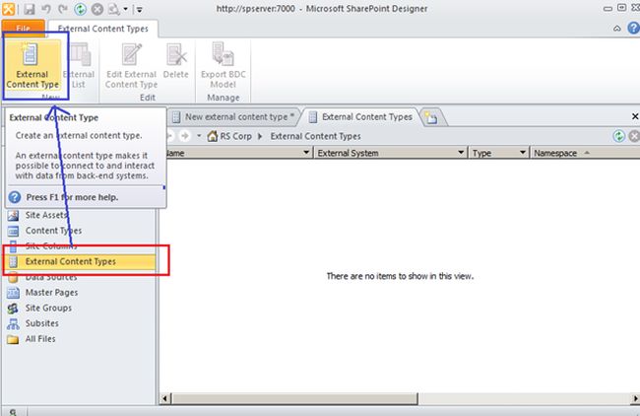Click RS Corp home breadcrumb
Viewport: 640px width, 416px height.
[229, 136]
